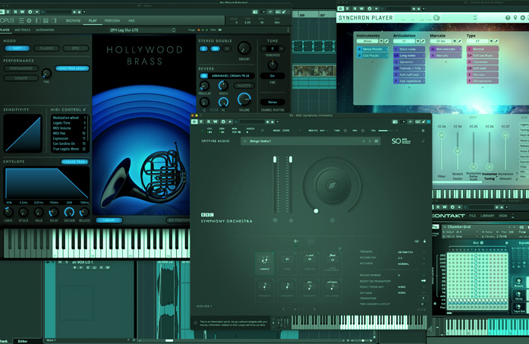Viewport: 529px width, 344px height.
Task: Toggle Reset on Transport switch
Action: [423, 281]
